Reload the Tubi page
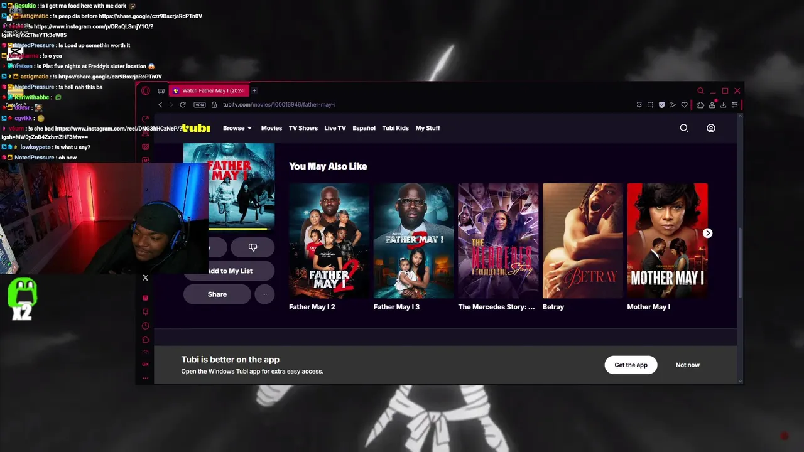The image size is (804, 452). point(183,105)
